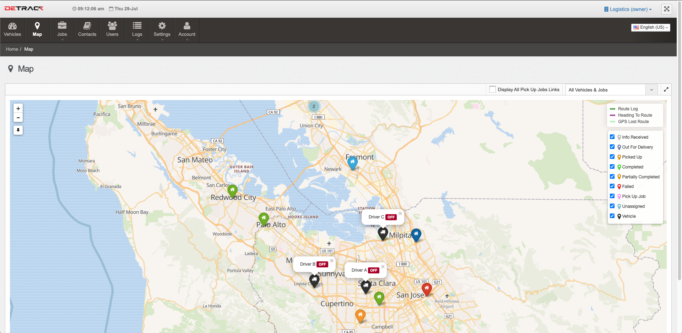Uncheck the Failed status filter
The width and height of the screenshot is (682, 333).
pos(612,186)
